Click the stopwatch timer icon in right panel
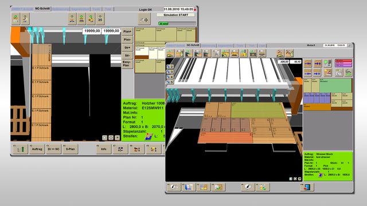This screenshot has width=367, height=206. pos(339,73)
